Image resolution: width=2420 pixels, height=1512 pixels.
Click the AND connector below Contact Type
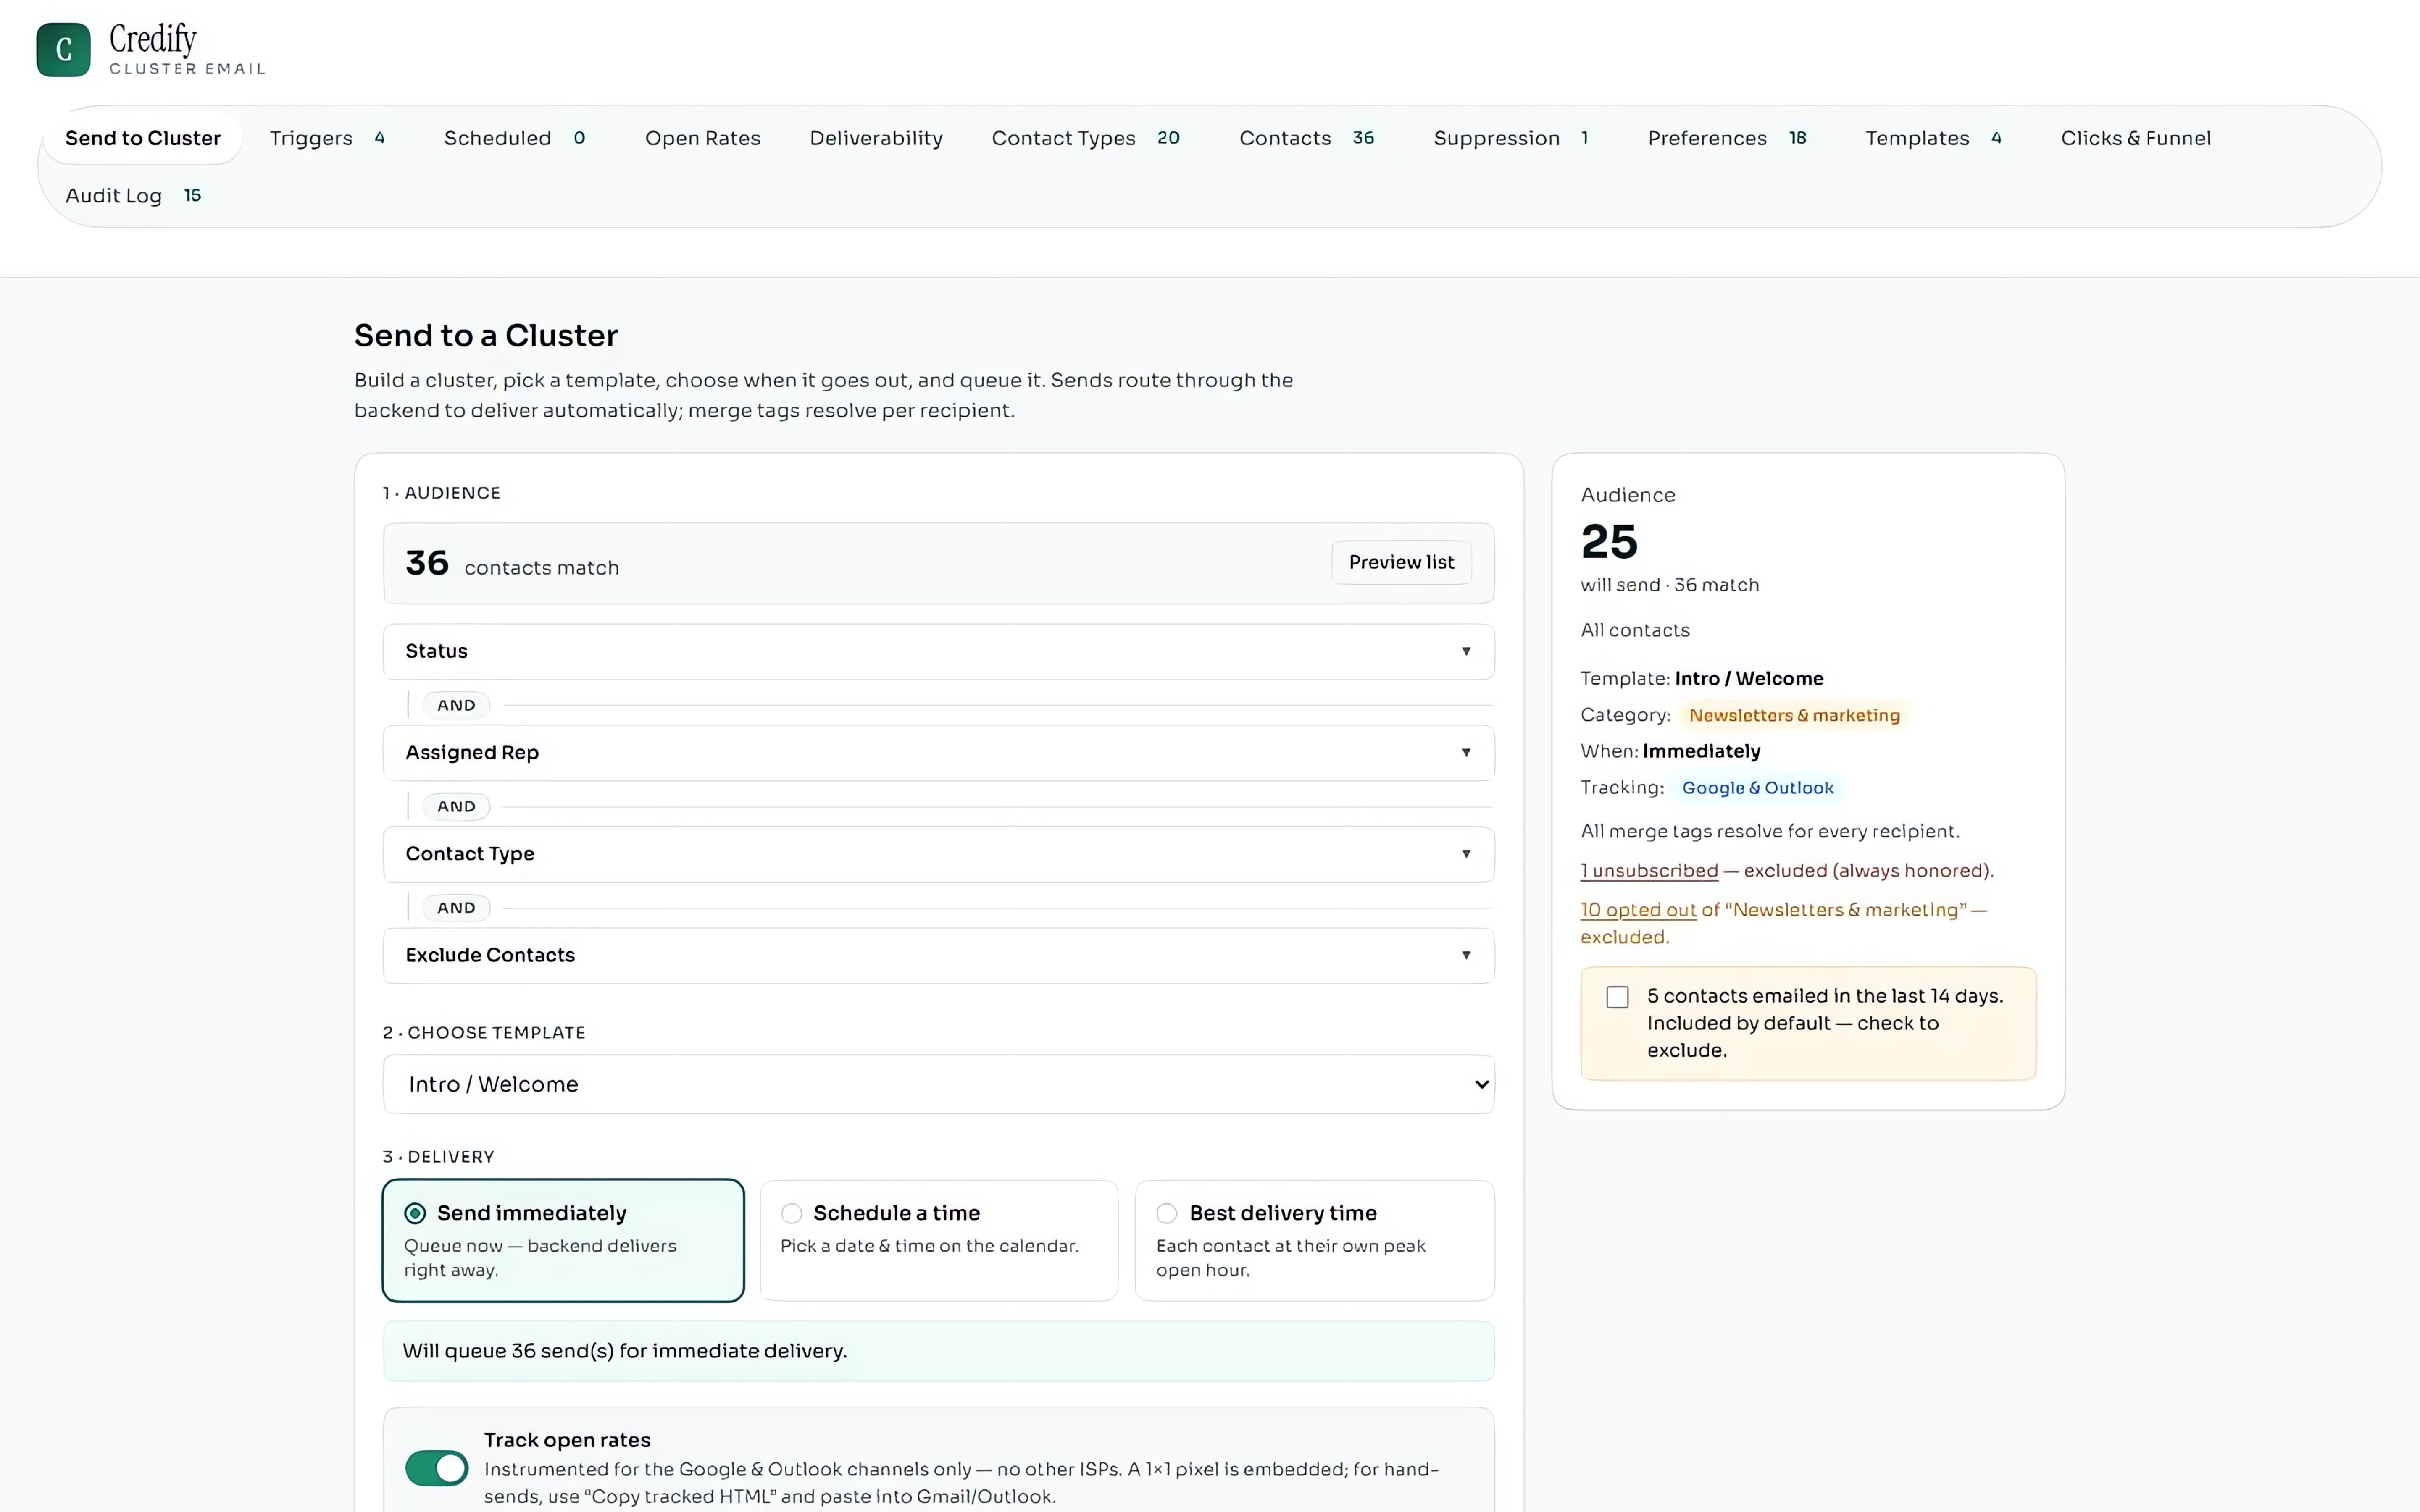pyautogui.click(x=456, y=908)
